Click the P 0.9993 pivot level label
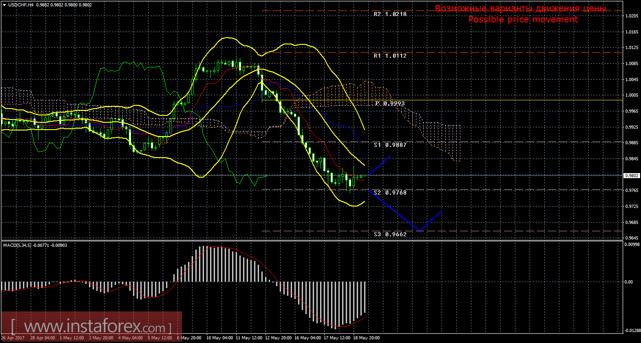This screenshot has width=641, height=343. [390, 103]
